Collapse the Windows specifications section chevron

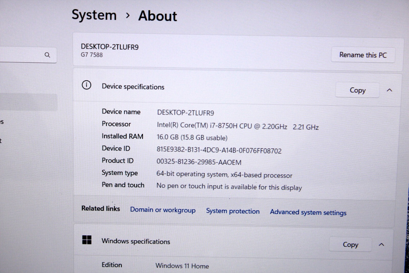381,245
